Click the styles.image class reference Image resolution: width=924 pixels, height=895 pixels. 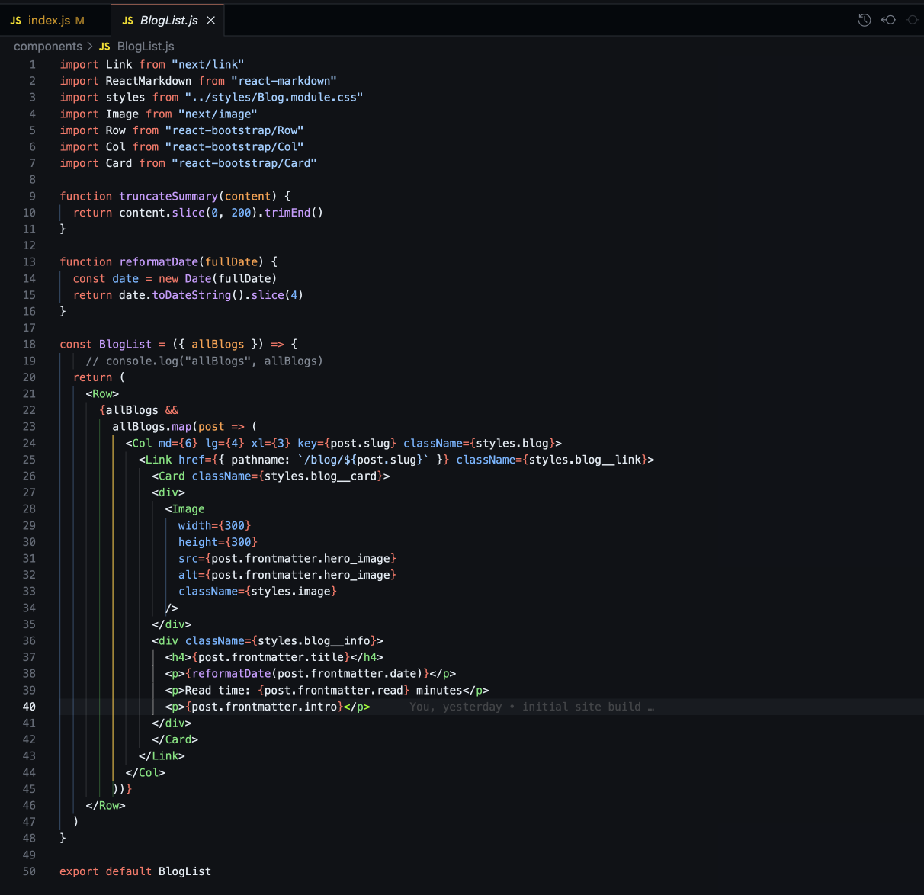coord(290,592)
